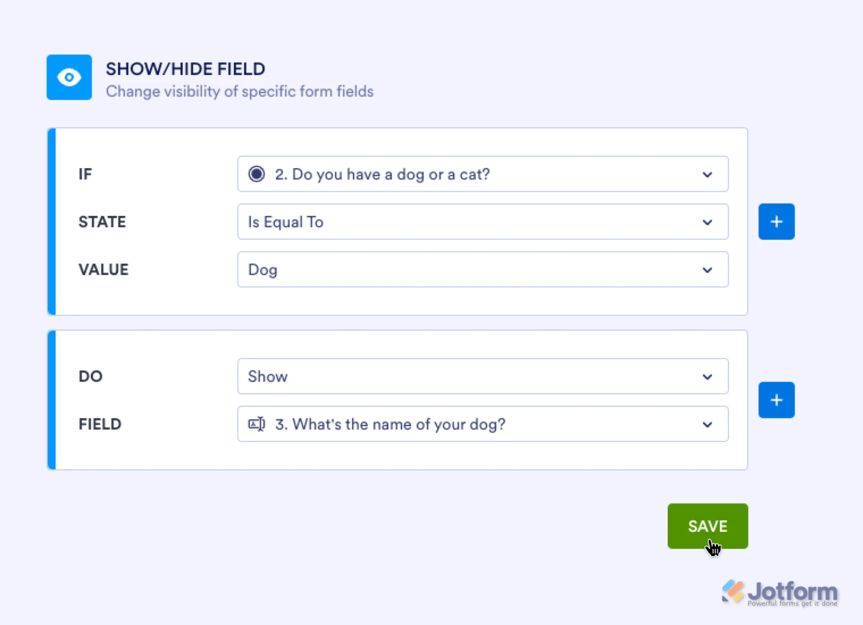Click the radio button icon inside the IF dropdown
863x625 pixels.
click(x=257, y=174)
